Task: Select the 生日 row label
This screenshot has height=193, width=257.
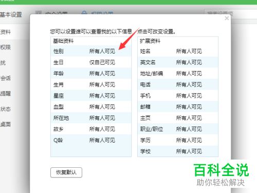Action: 59,62
